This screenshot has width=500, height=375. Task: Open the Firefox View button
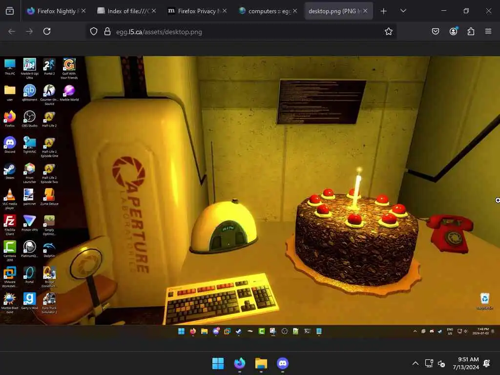pyautogui.click(x=10, y=11)
